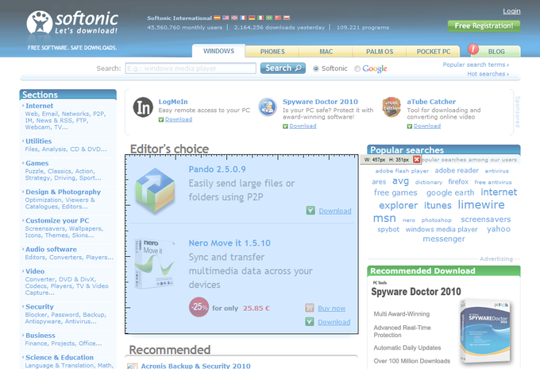Click the -25% discount badge
Viewport: 540px width, 369px height.
(x=199, y=307)
